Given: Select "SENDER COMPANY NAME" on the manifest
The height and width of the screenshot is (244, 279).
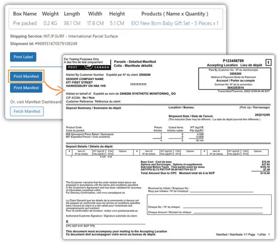Looking at the screenshot, I should (x=85, y=79).
